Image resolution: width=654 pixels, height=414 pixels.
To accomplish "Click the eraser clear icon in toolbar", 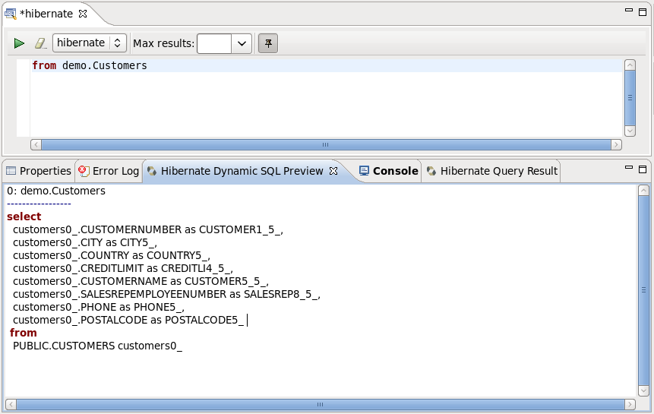I will [40, 43].
